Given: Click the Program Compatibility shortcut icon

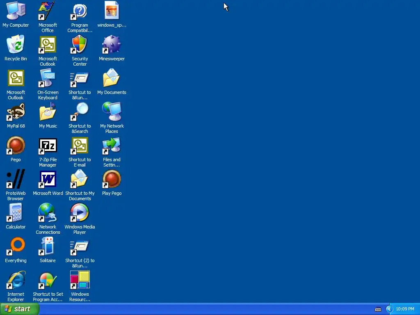Looking at the screenshot, I should pyautogui.click(x=80, y=12).
